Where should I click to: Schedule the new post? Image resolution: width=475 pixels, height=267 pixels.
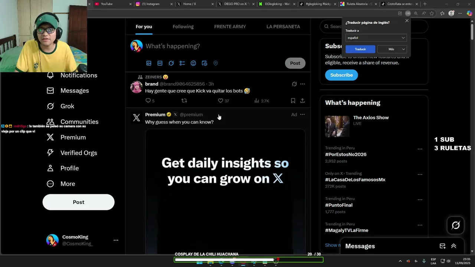pyautogui.click(x=204, y=63)
